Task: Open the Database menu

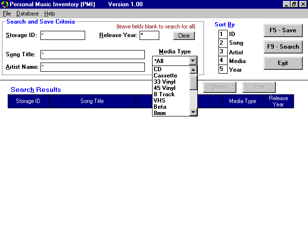Action: click(x=27, y=13)
